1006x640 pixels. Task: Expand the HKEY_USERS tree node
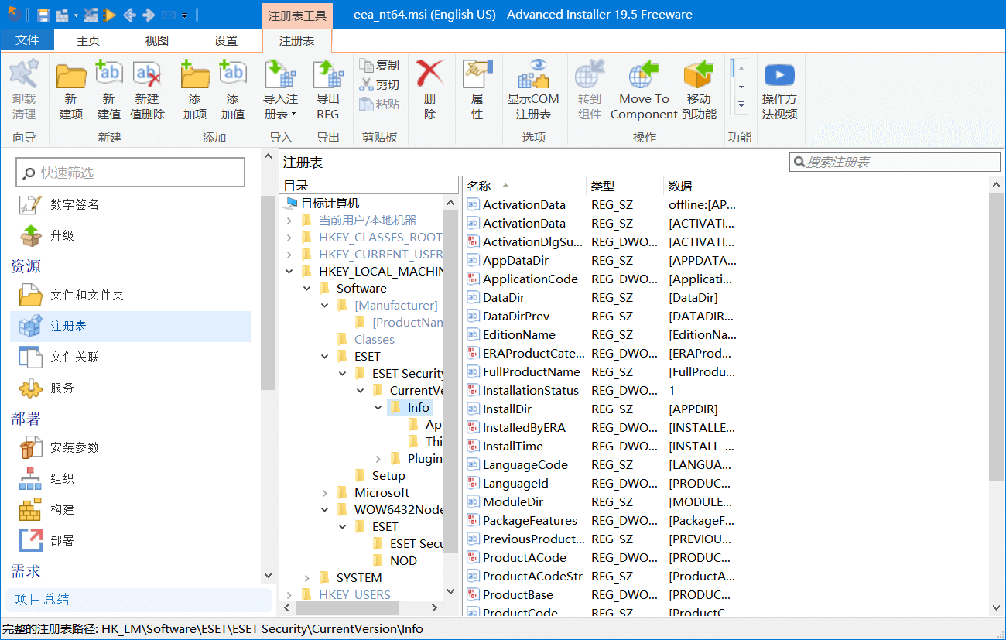tap(289, 595)
